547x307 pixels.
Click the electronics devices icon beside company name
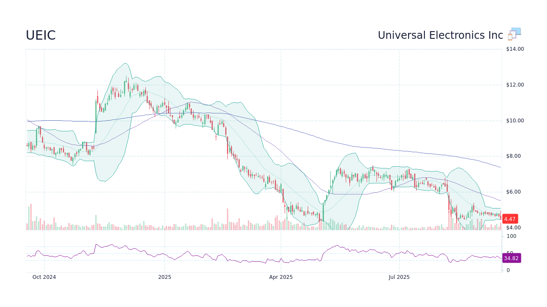514,34
